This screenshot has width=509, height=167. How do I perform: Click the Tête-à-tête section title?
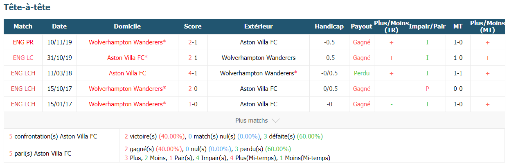point(27,7)
